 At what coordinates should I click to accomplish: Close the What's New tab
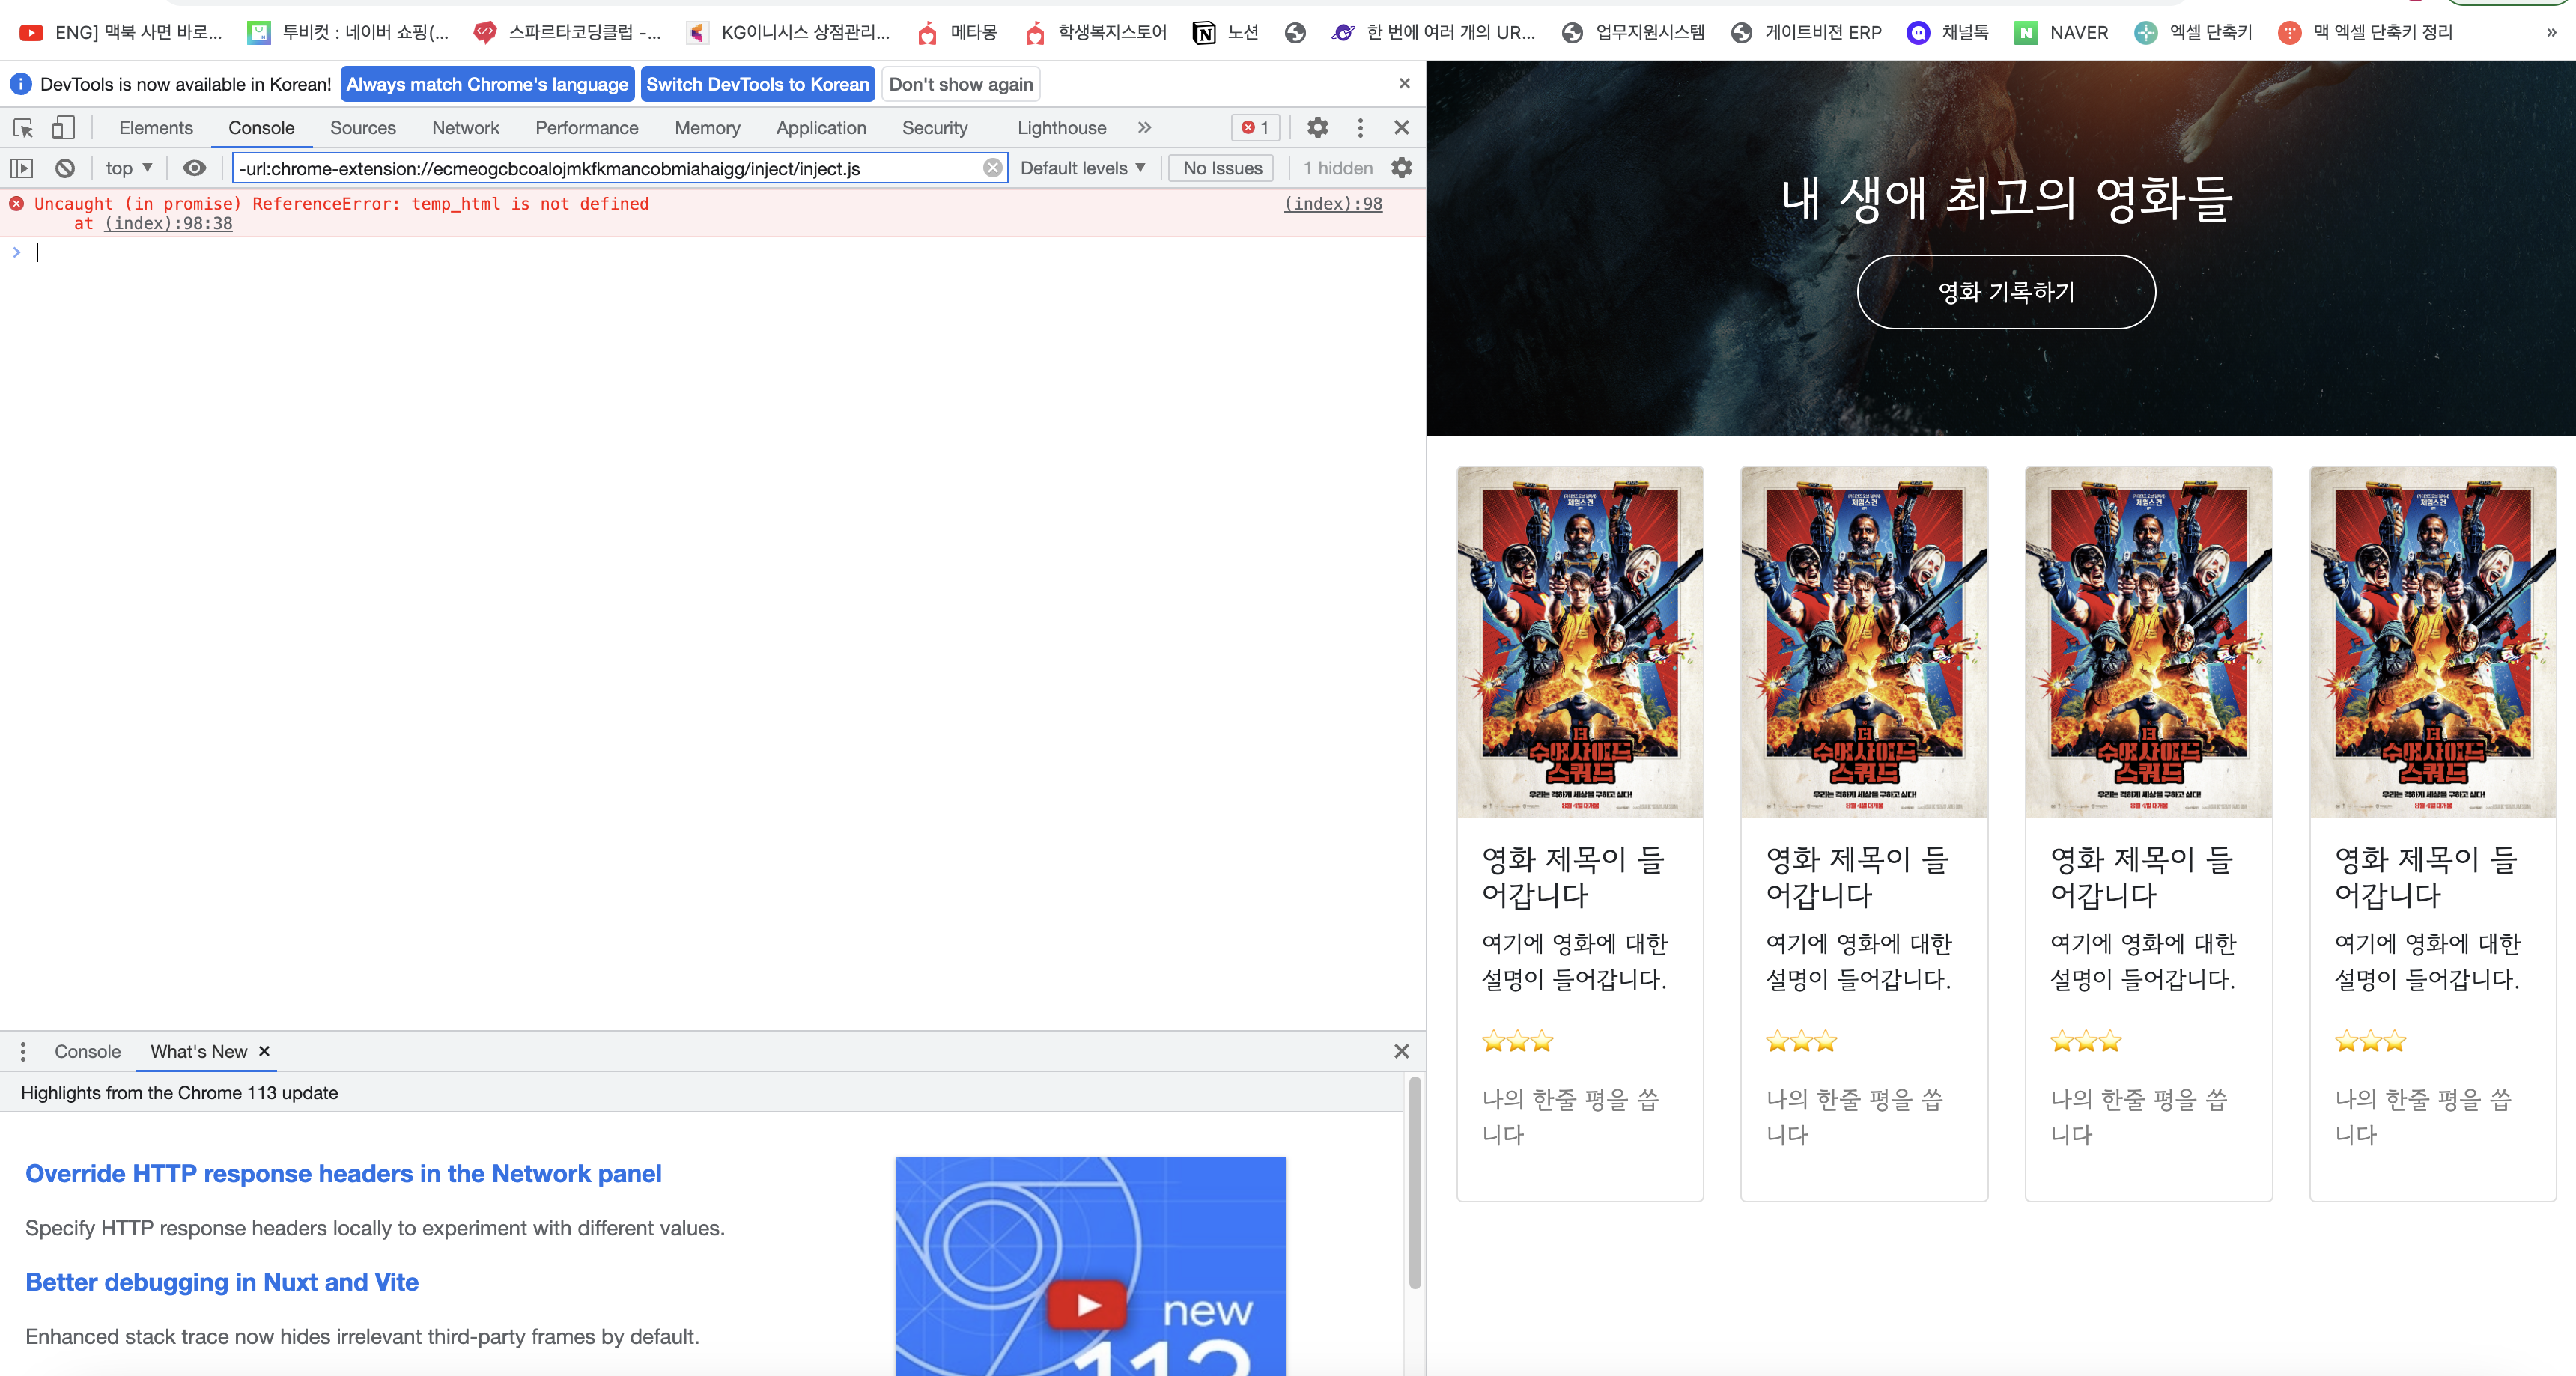coord(264,1051)
